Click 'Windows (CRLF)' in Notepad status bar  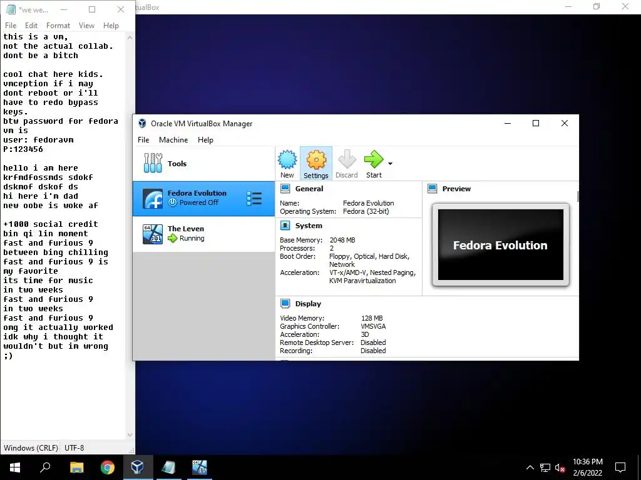click(x=31, y=447)
